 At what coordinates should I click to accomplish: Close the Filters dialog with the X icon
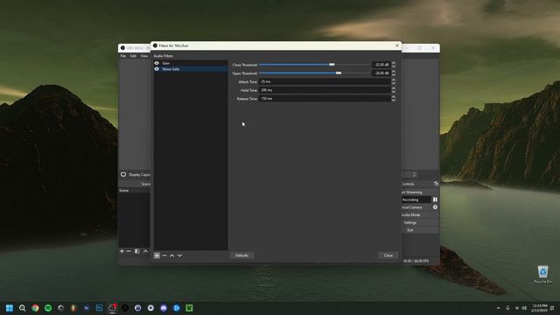397,45
